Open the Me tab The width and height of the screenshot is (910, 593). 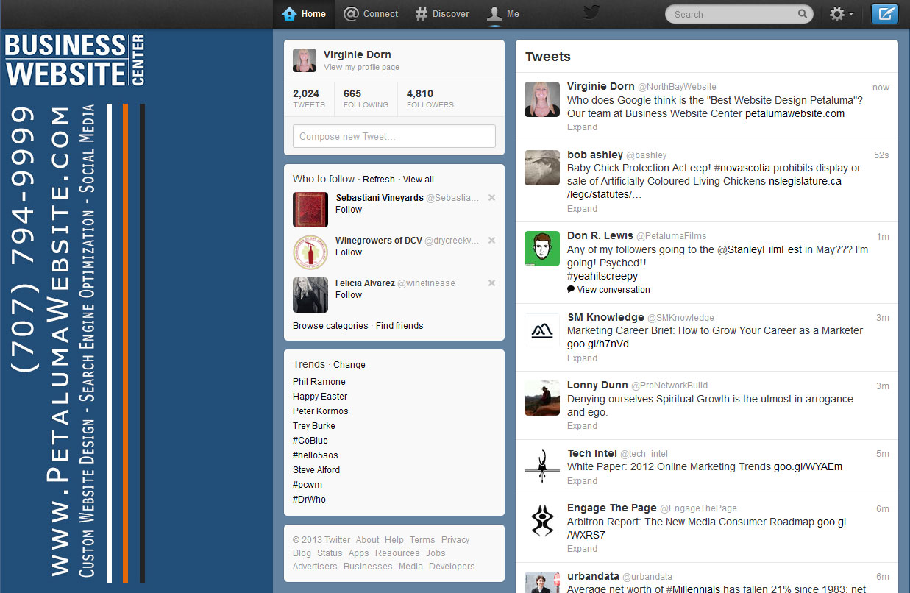point(503,14)
